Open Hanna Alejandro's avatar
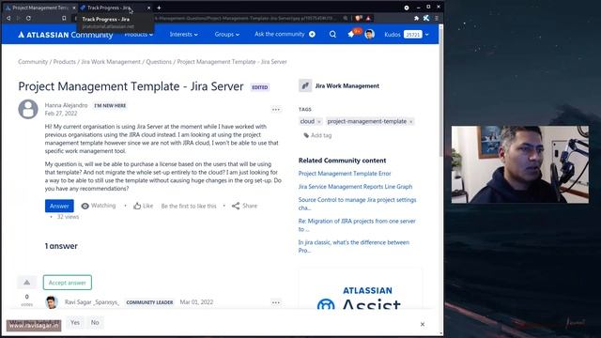Image resolution: width=601 pixels, height=338 pixels. [28, 109]
